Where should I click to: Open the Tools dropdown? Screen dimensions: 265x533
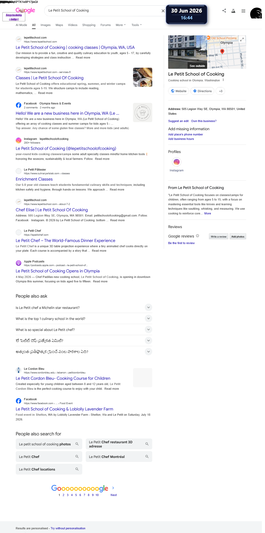(136, 25)
